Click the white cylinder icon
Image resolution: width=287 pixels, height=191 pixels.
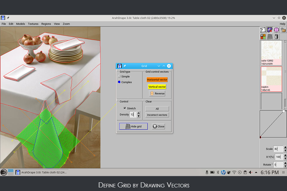tap(276, 36)
